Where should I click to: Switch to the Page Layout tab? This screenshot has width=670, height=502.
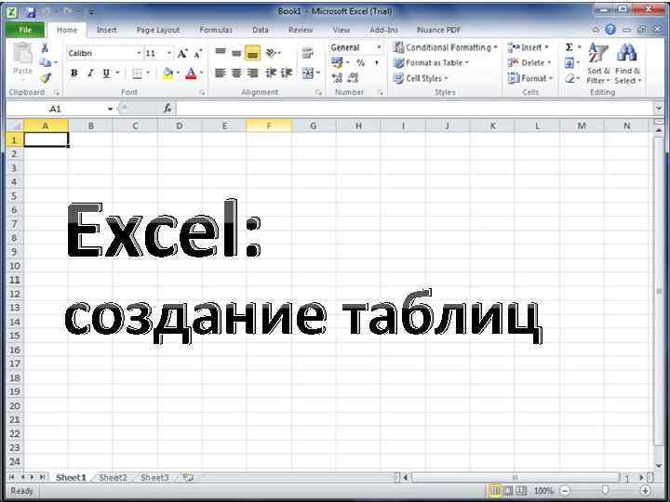158,30
